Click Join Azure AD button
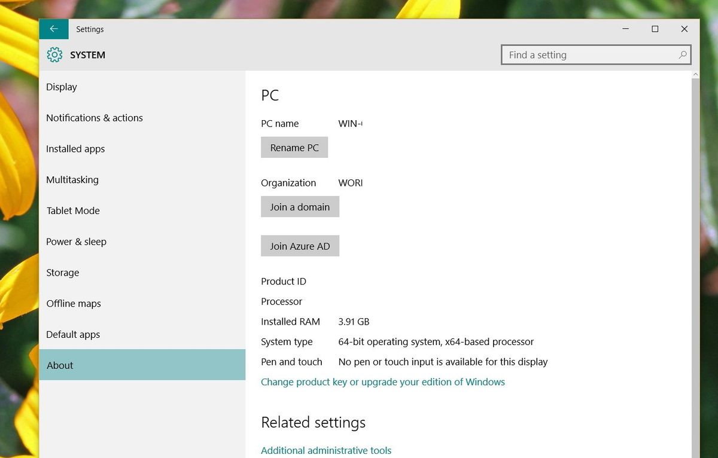Image resolution: width=718 pixels, height=458 pixels. point(300,246)
